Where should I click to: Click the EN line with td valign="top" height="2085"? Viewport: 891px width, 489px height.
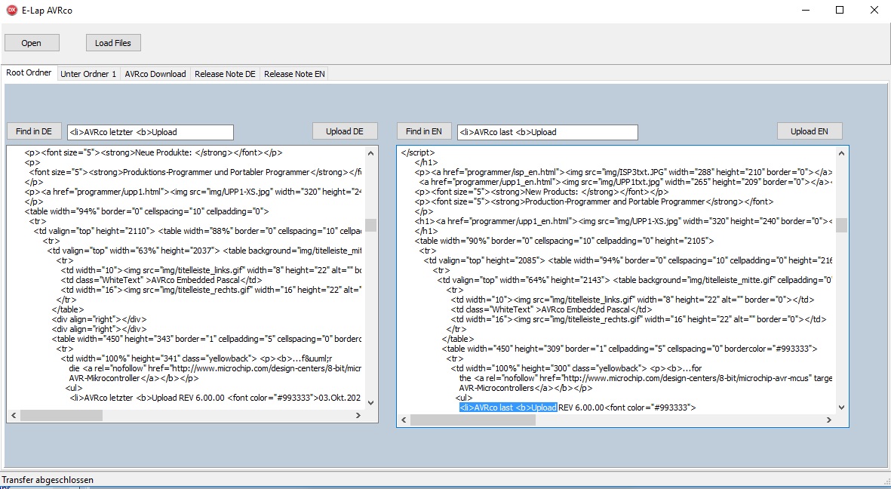[628, 260]
